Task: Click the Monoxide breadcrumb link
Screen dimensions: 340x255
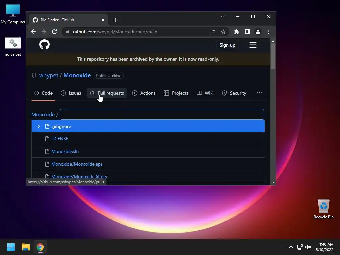Action: [43, 114]
